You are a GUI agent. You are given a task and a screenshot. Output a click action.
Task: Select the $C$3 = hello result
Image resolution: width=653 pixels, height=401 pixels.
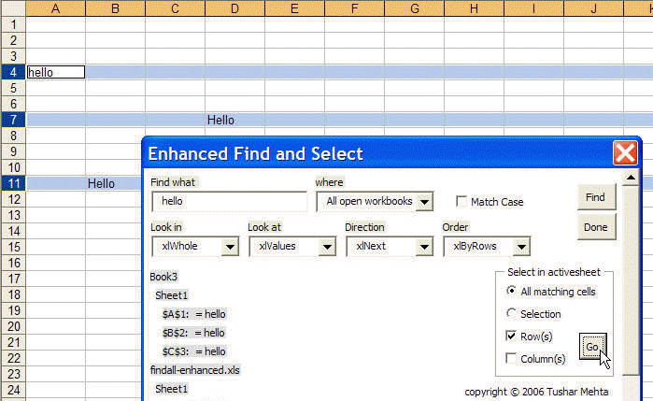(x=193, y=351)
